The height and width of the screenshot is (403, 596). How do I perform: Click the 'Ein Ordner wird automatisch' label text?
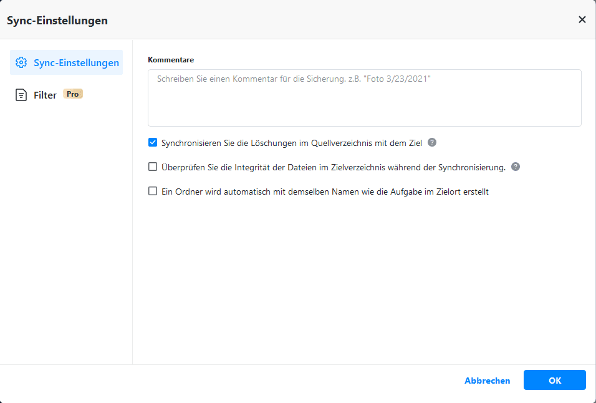pos(324,192)
